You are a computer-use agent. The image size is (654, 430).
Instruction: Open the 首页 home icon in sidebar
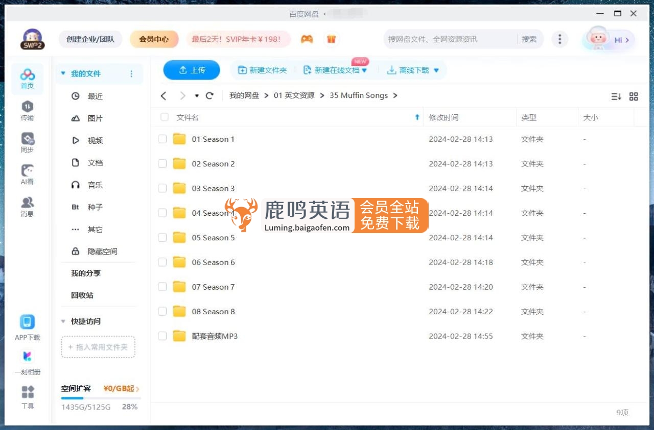click(27, 79)
